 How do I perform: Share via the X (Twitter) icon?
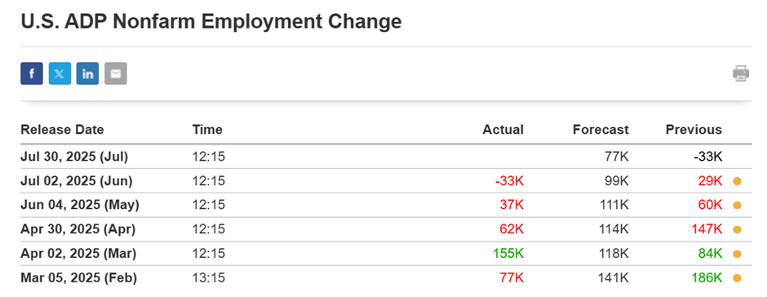(60, 73)
